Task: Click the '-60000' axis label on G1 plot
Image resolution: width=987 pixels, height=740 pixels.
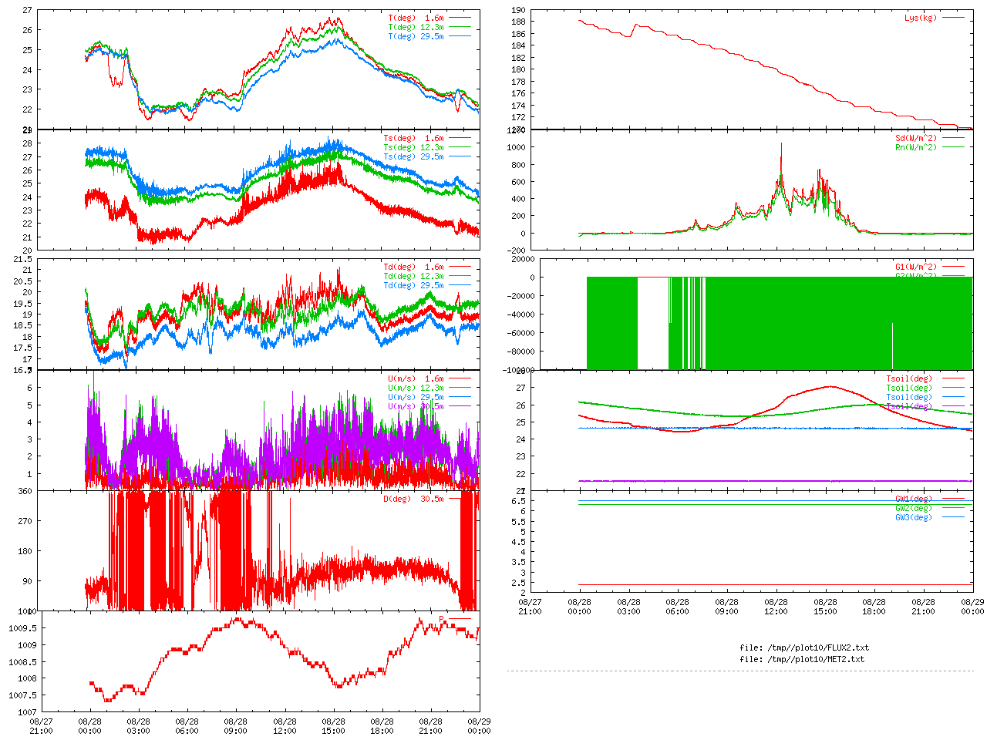Action: coord(519,333)
